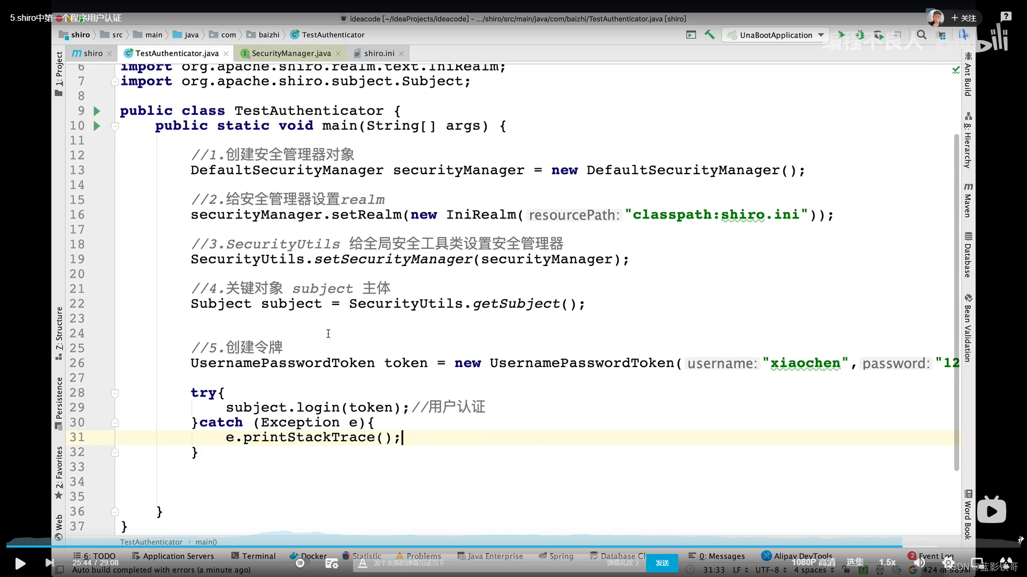Open the 1.5x playback speed menu
Viewport: 1027px width, 577px height.
coord(887,562)
